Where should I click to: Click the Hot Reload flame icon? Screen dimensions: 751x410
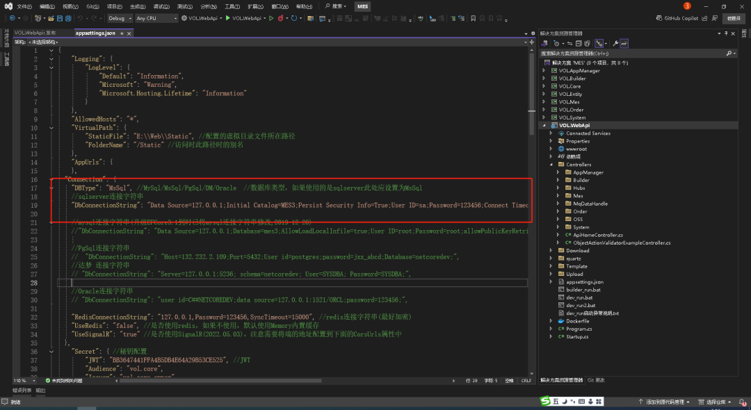(280, 18)
